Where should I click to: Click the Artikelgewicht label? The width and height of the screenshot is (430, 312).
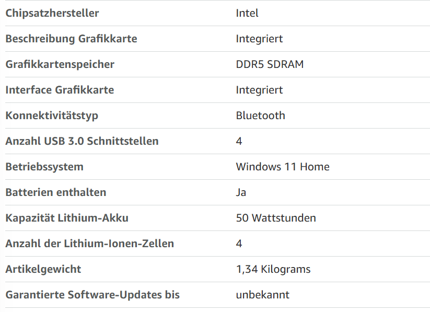[x=43, y=270]
